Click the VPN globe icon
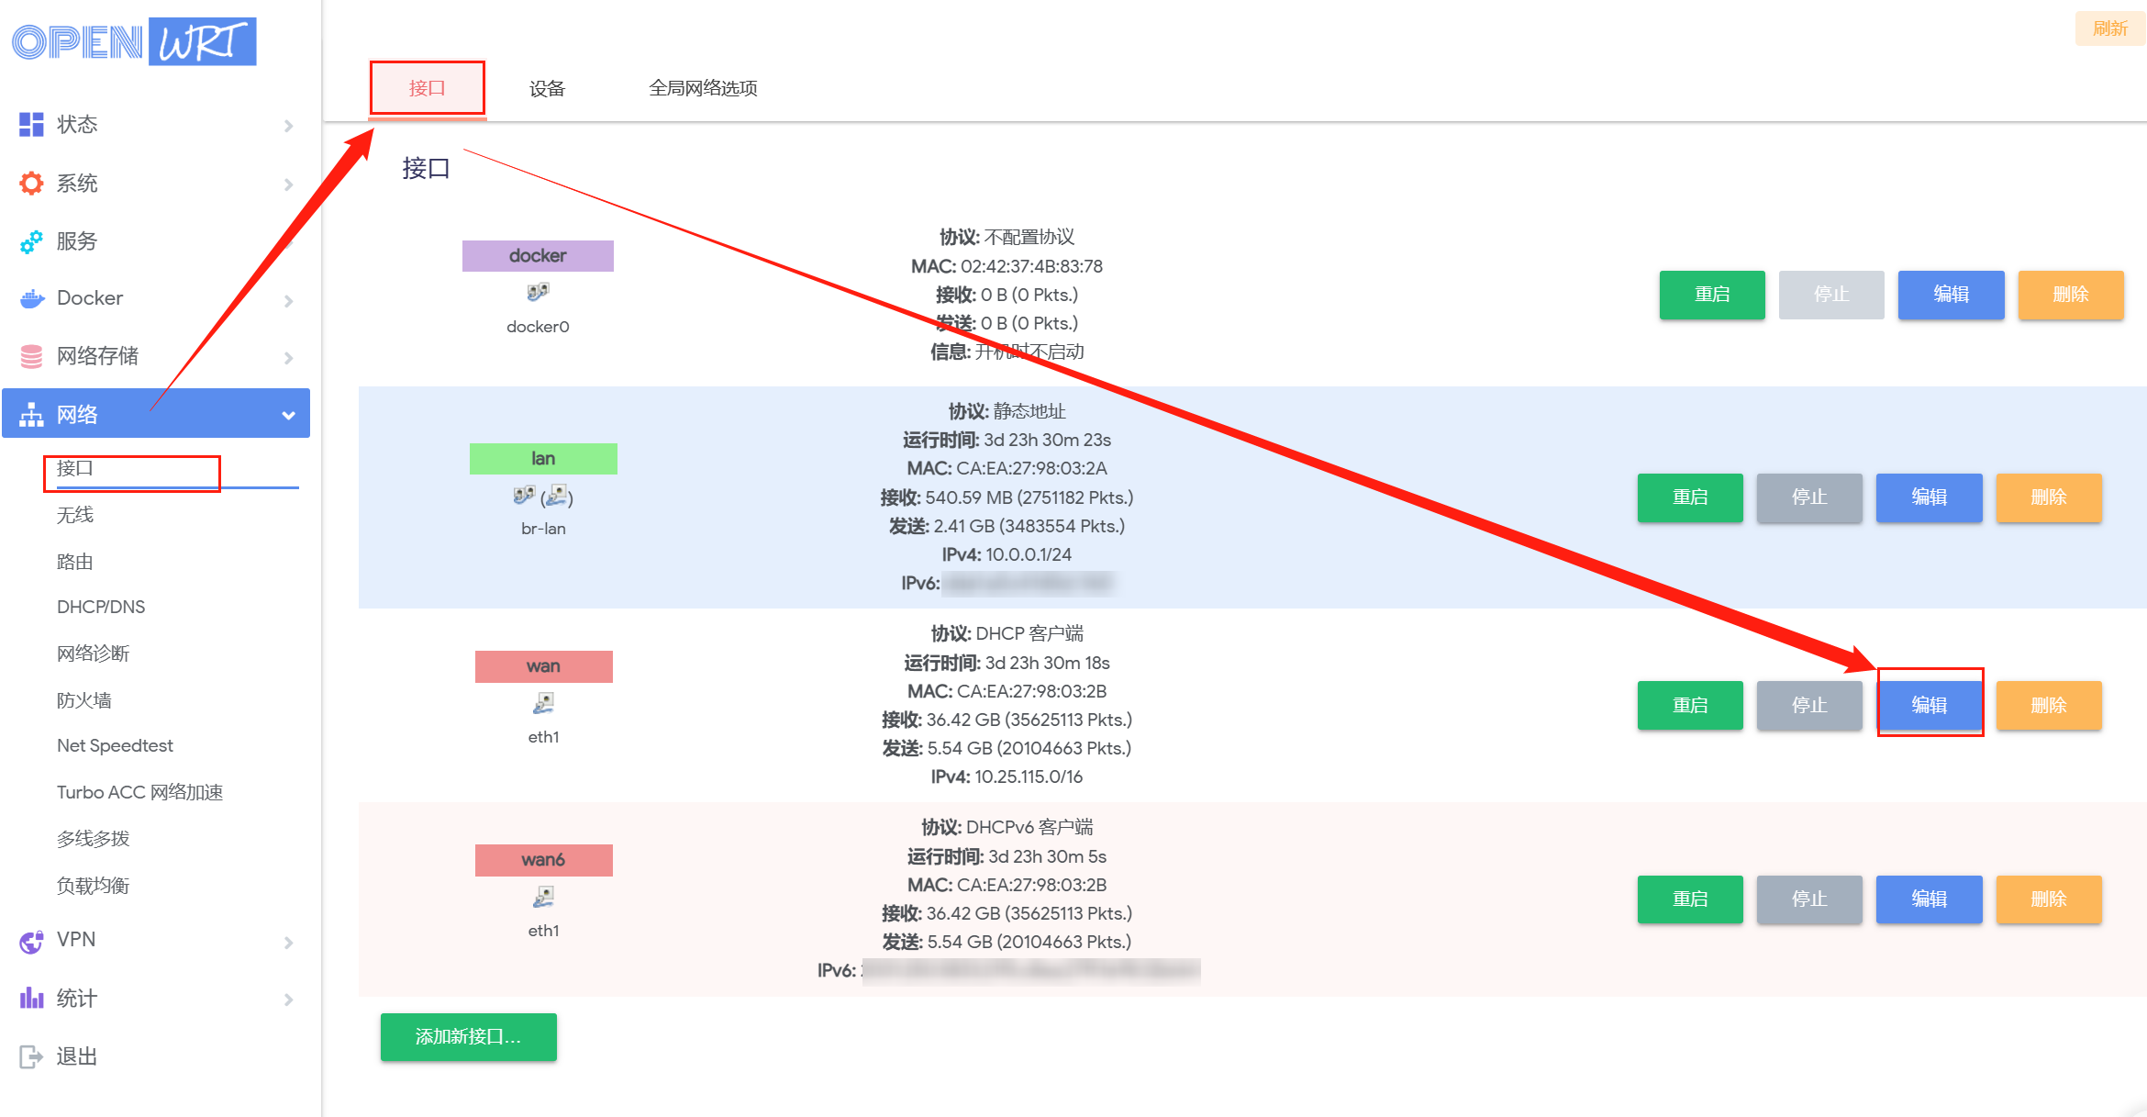The width and height of the screenshot is (2147, 1117). tap(31, 941)
